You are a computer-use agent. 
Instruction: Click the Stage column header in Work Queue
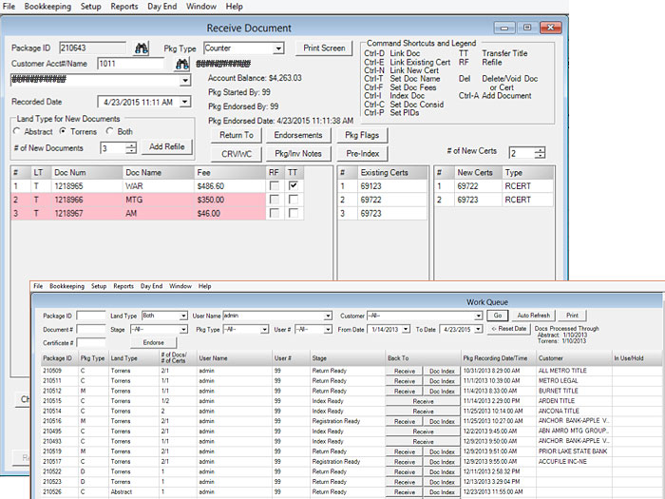(x=347, y=358)
